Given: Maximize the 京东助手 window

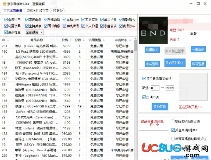Looking at the screenshot, I should click(198, 4).
